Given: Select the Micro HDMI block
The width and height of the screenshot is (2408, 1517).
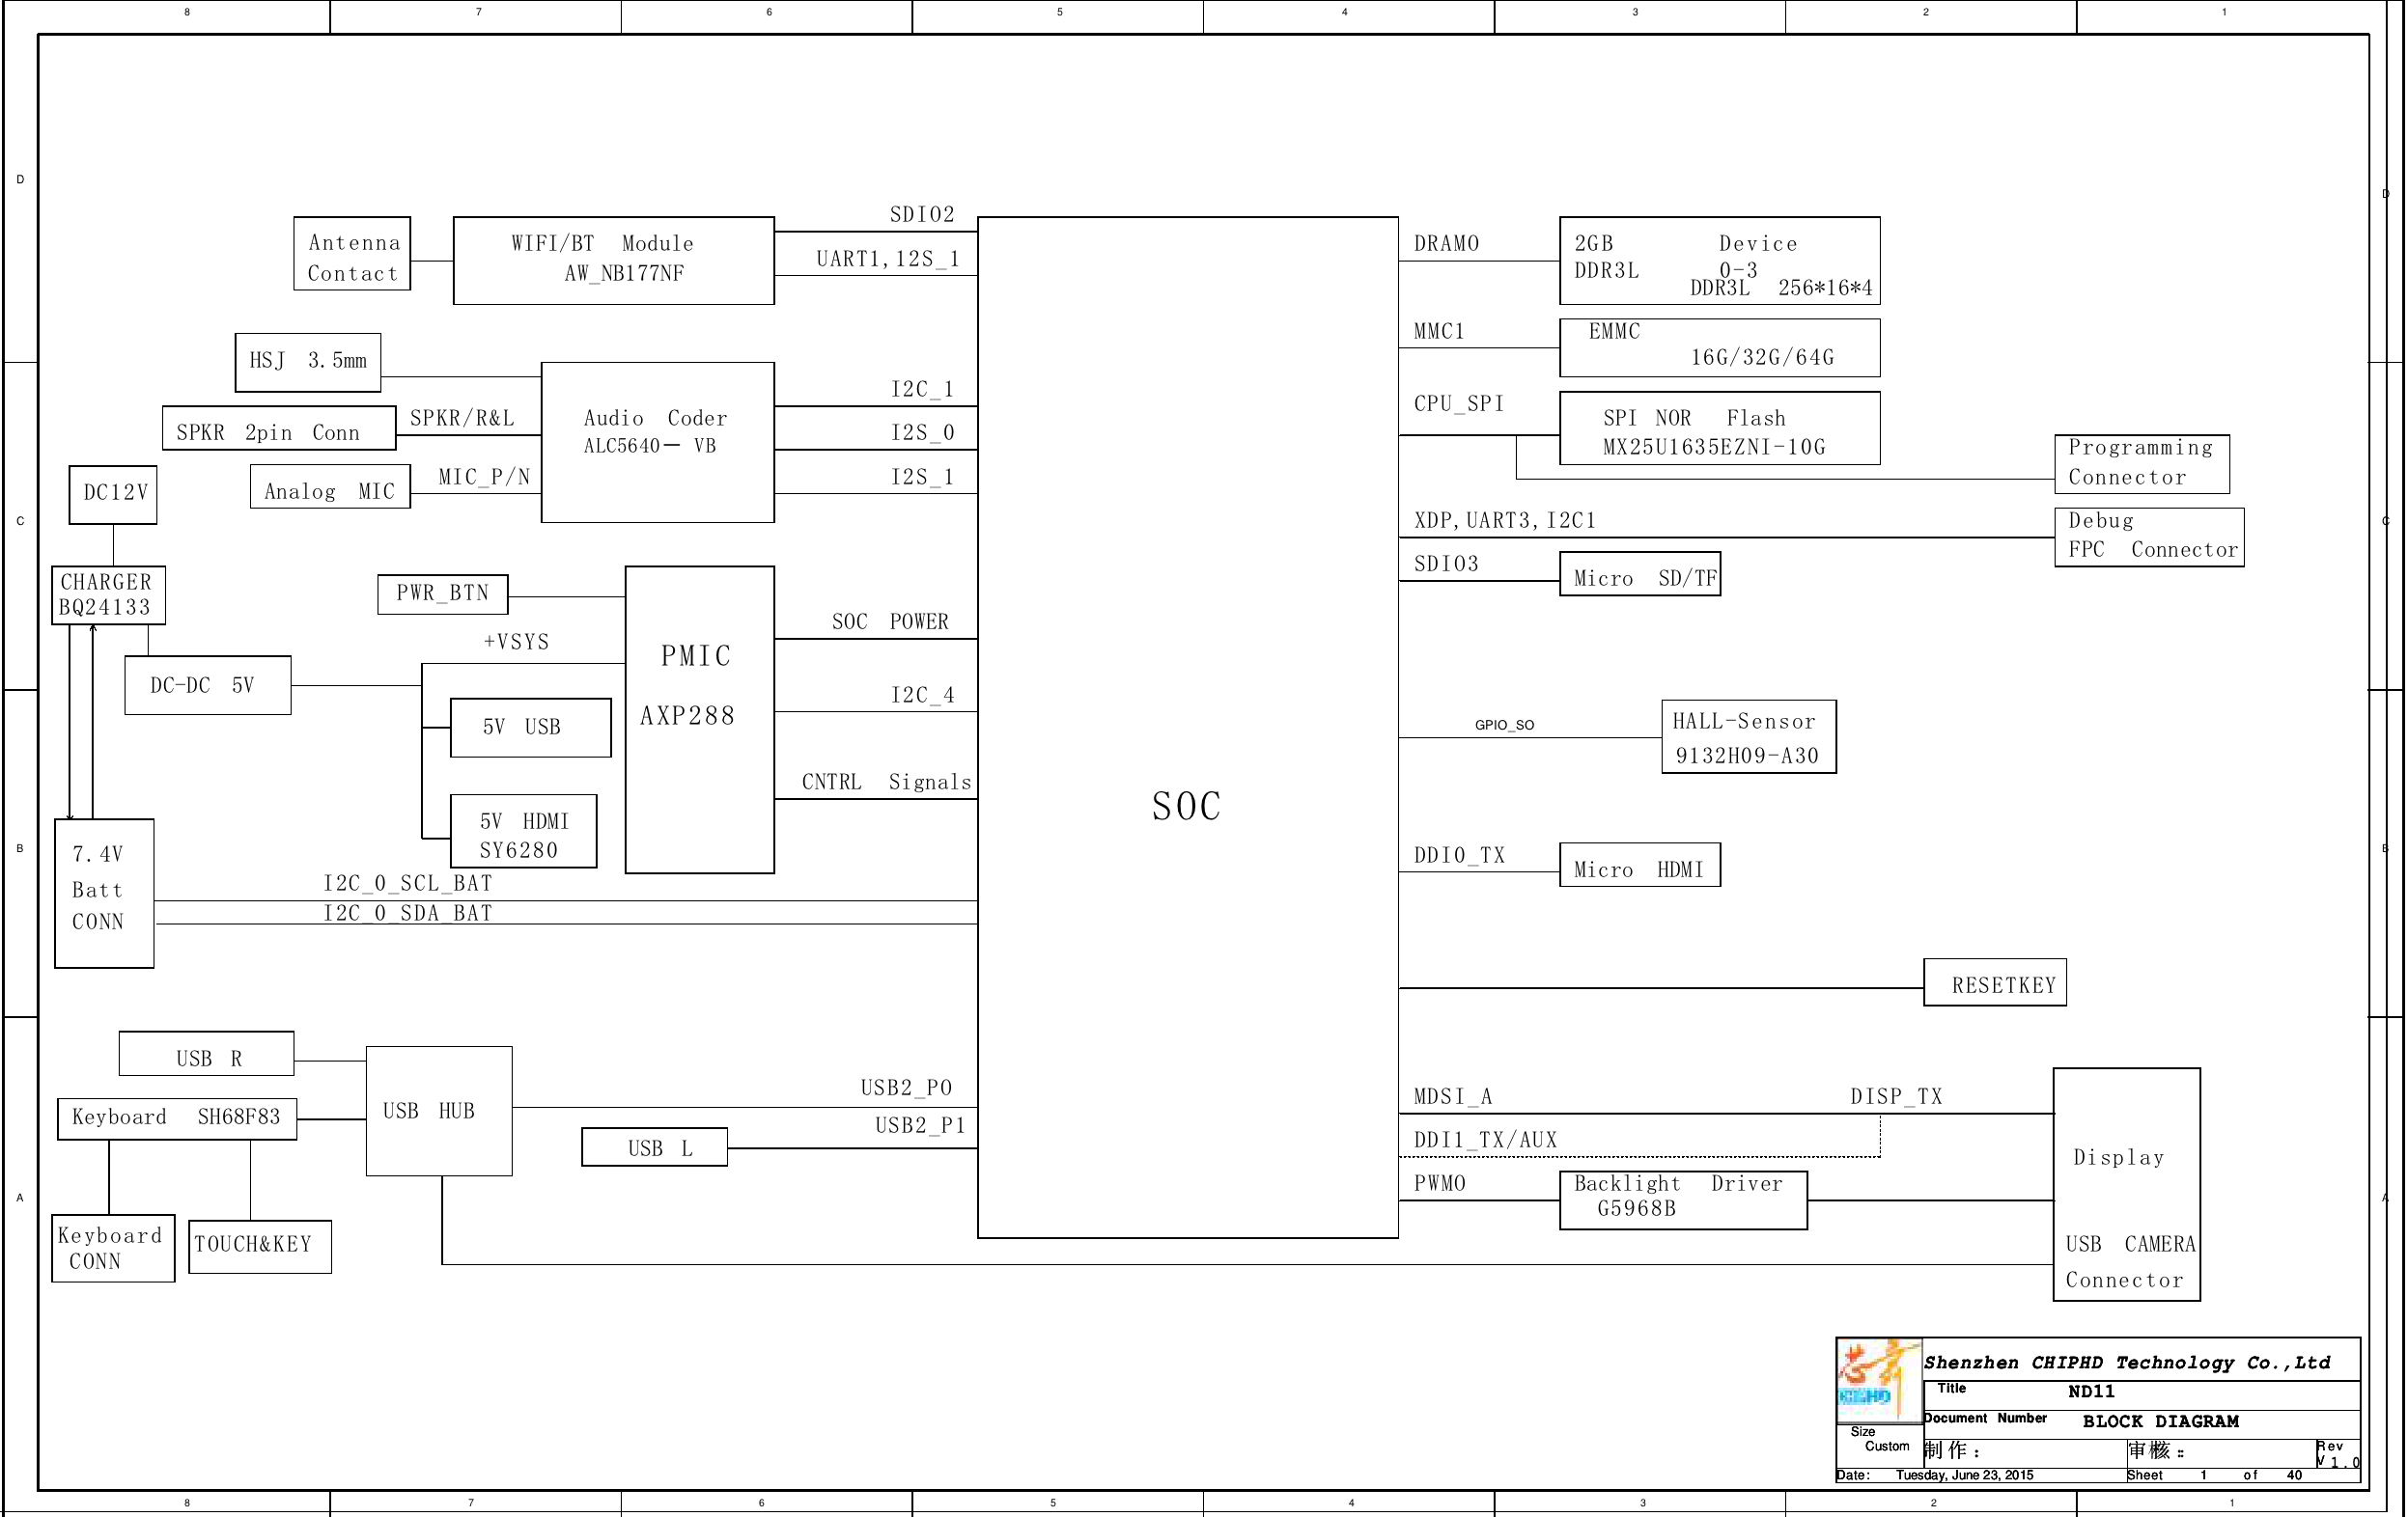Looking at the screenshot, I should click(1639, 866).
